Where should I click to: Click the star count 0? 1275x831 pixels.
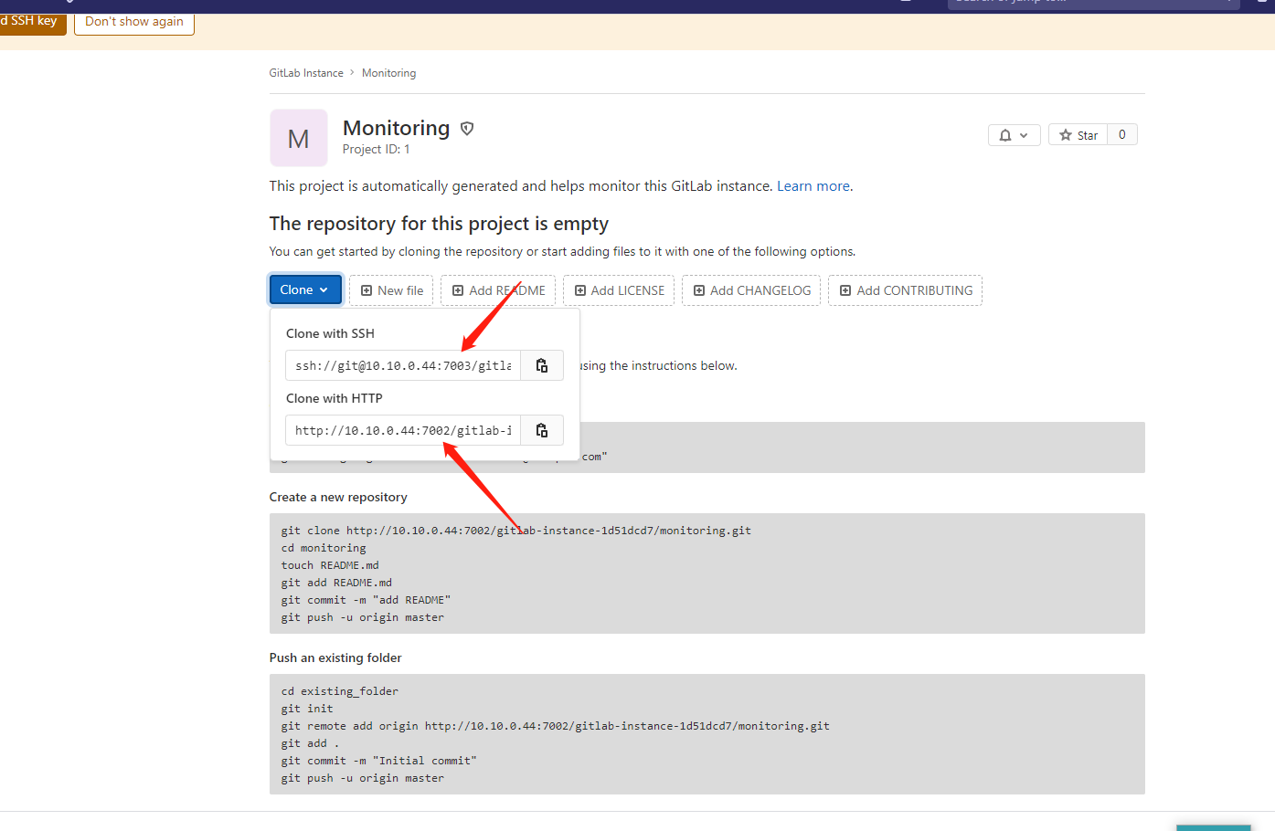1122,135
